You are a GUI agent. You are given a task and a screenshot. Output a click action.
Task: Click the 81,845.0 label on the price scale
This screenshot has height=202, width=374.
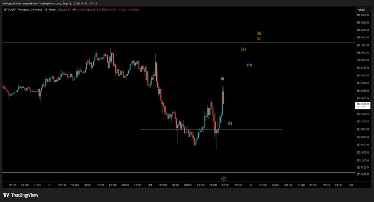pyautogui.click(x=363, y=175)
